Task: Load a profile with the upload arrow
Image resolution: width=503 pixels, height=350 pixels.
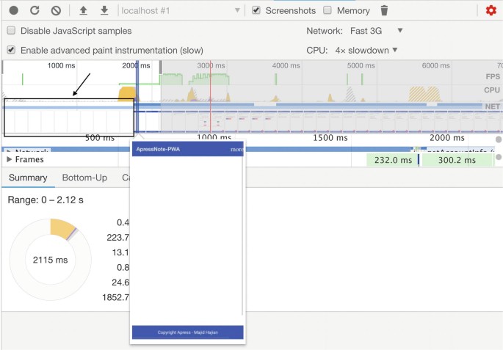Action: pyautogui.click(x=84, y=10)
